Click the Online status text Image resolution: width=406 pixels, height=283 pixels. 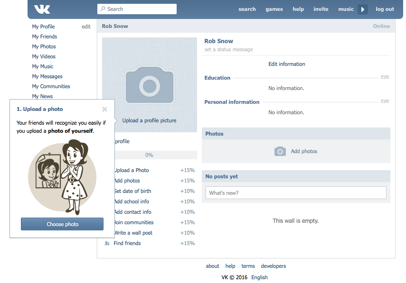click(381, 26)
